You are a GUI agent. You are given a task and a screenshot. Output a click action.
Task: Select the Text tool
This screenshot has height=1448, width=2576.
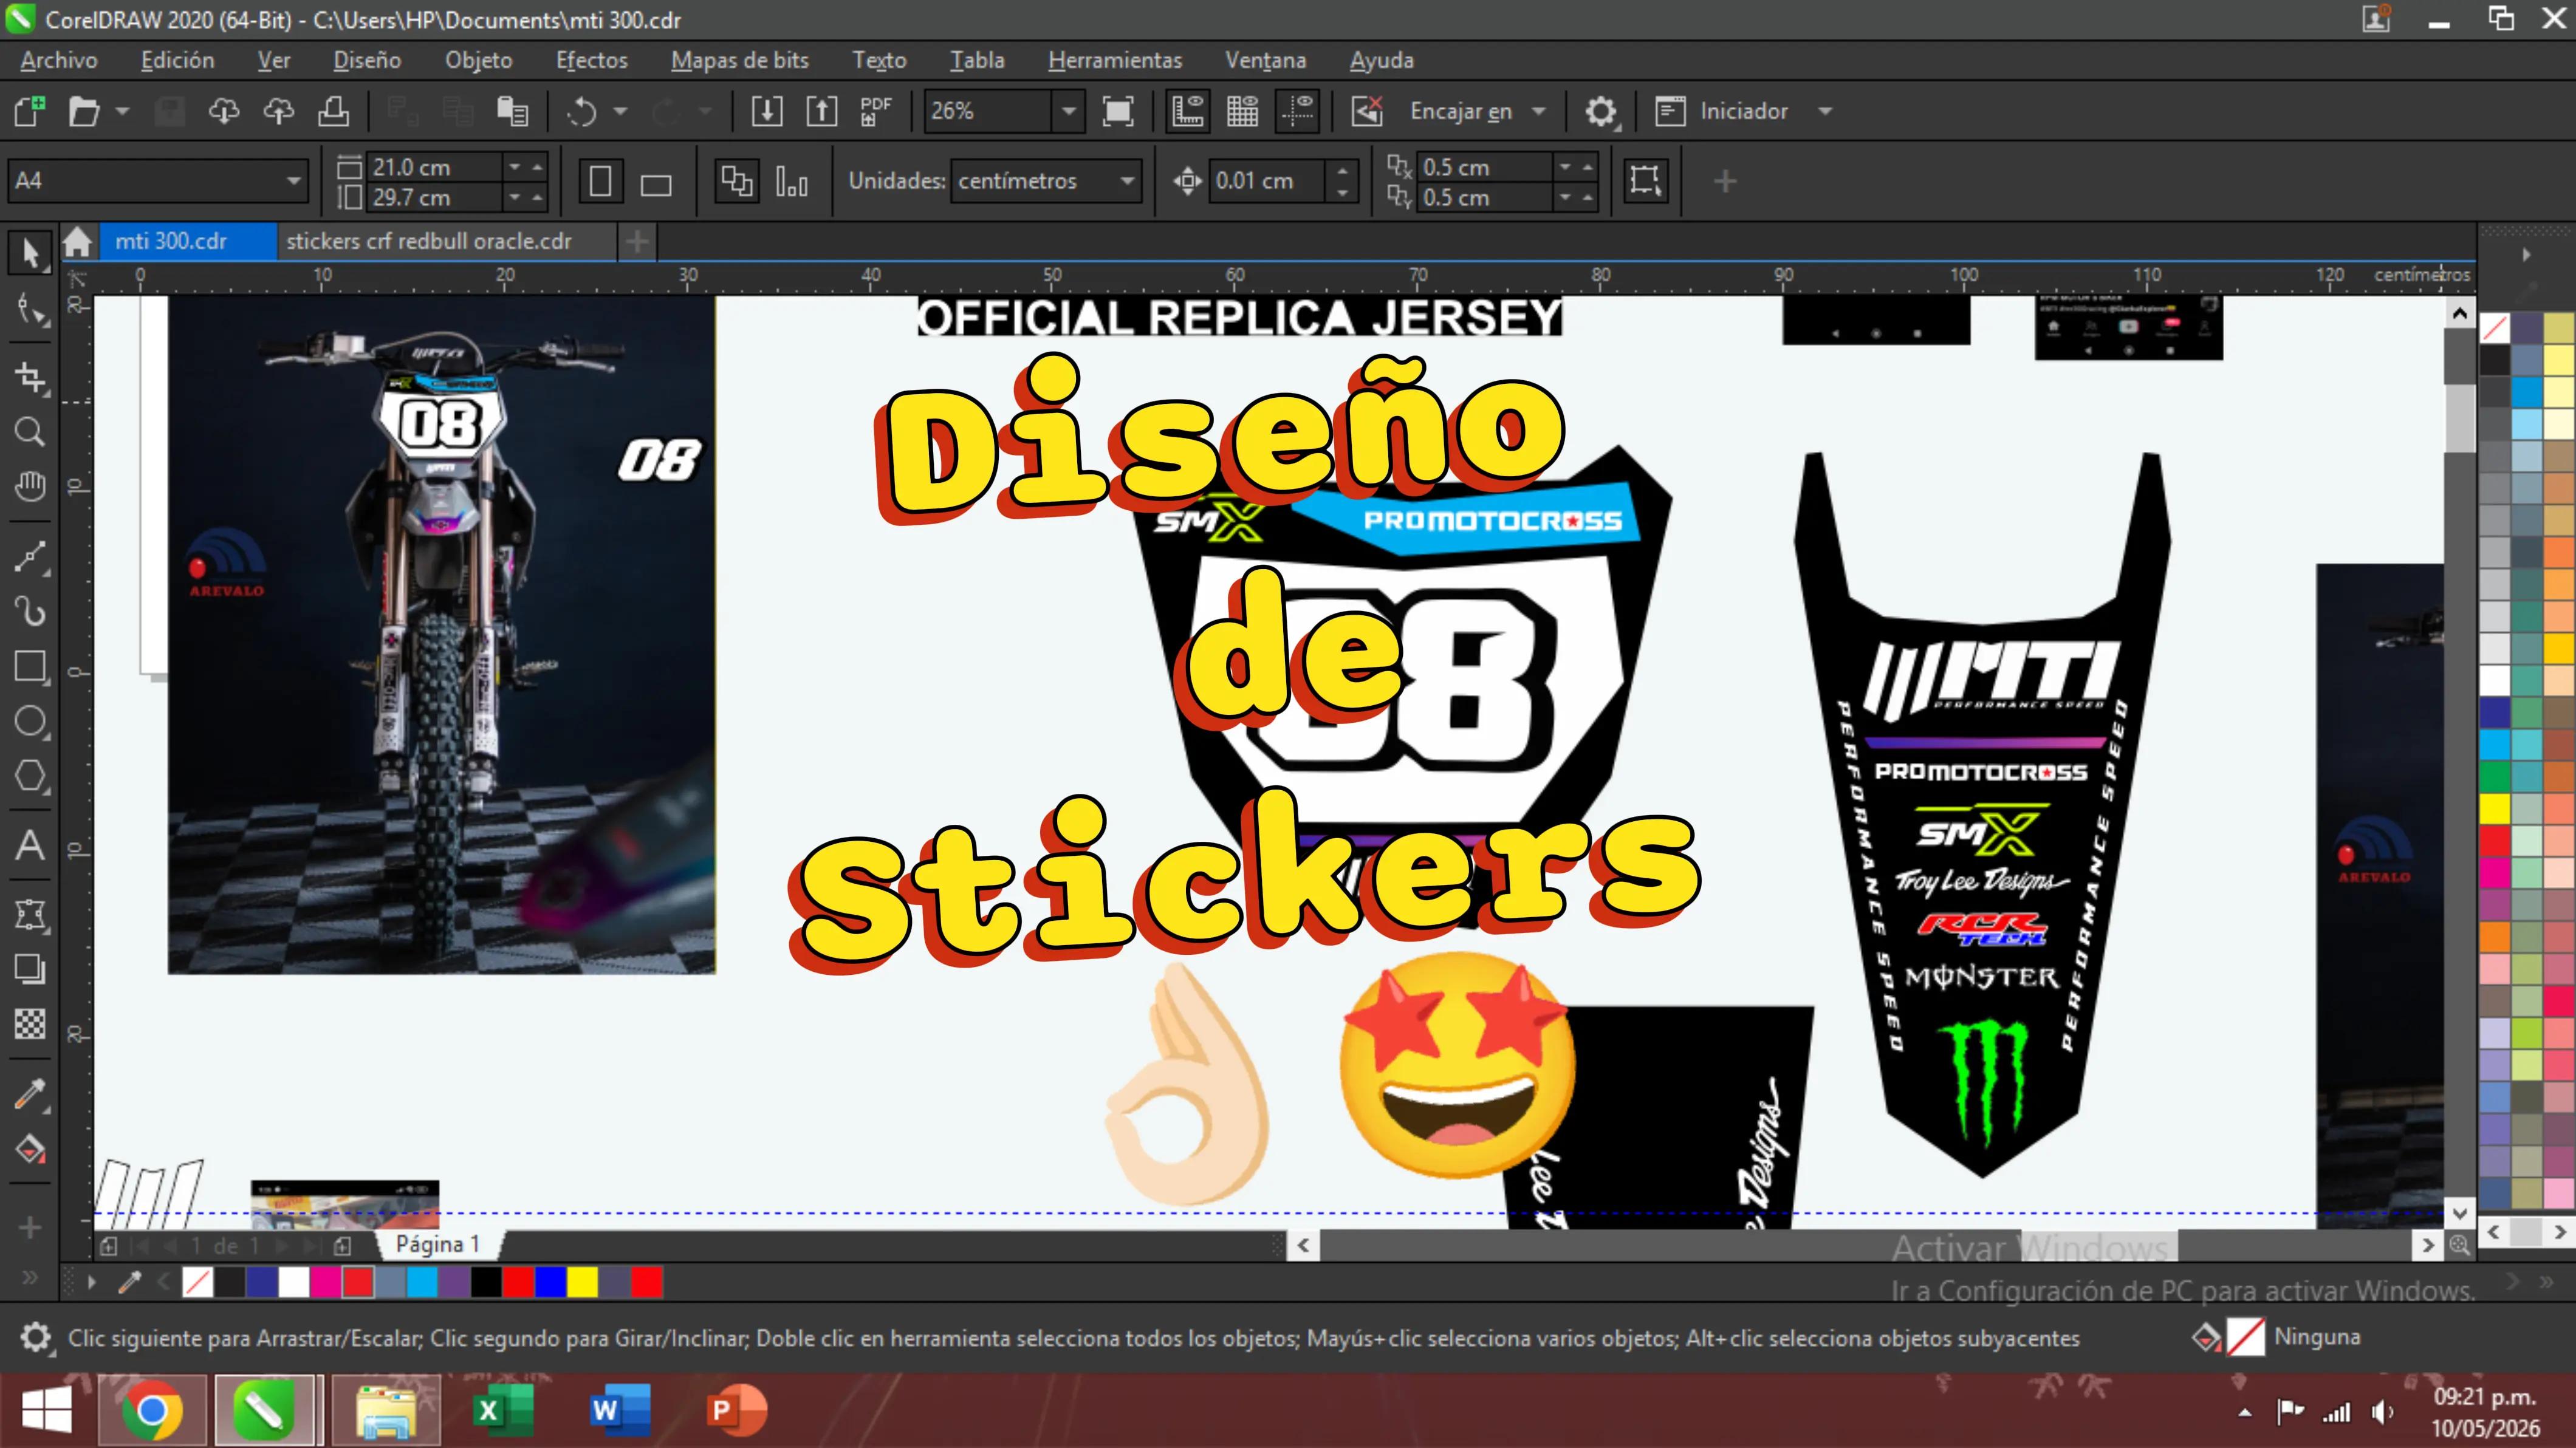(x=30, y=846)
